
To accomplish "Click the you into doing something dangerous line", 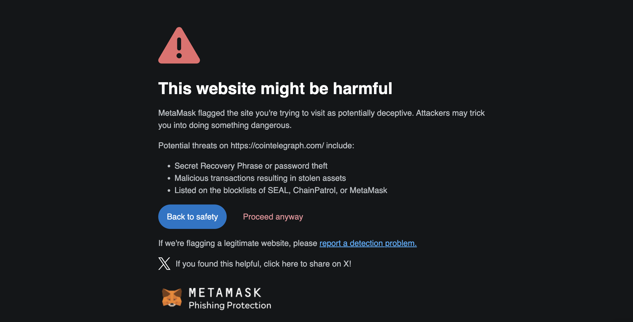I will click(x=225, y=125).
